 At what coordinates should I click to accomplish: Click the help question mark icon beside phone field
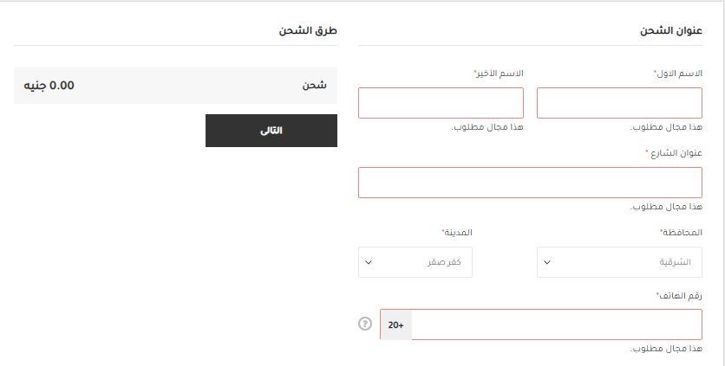[x=365, y=324]
